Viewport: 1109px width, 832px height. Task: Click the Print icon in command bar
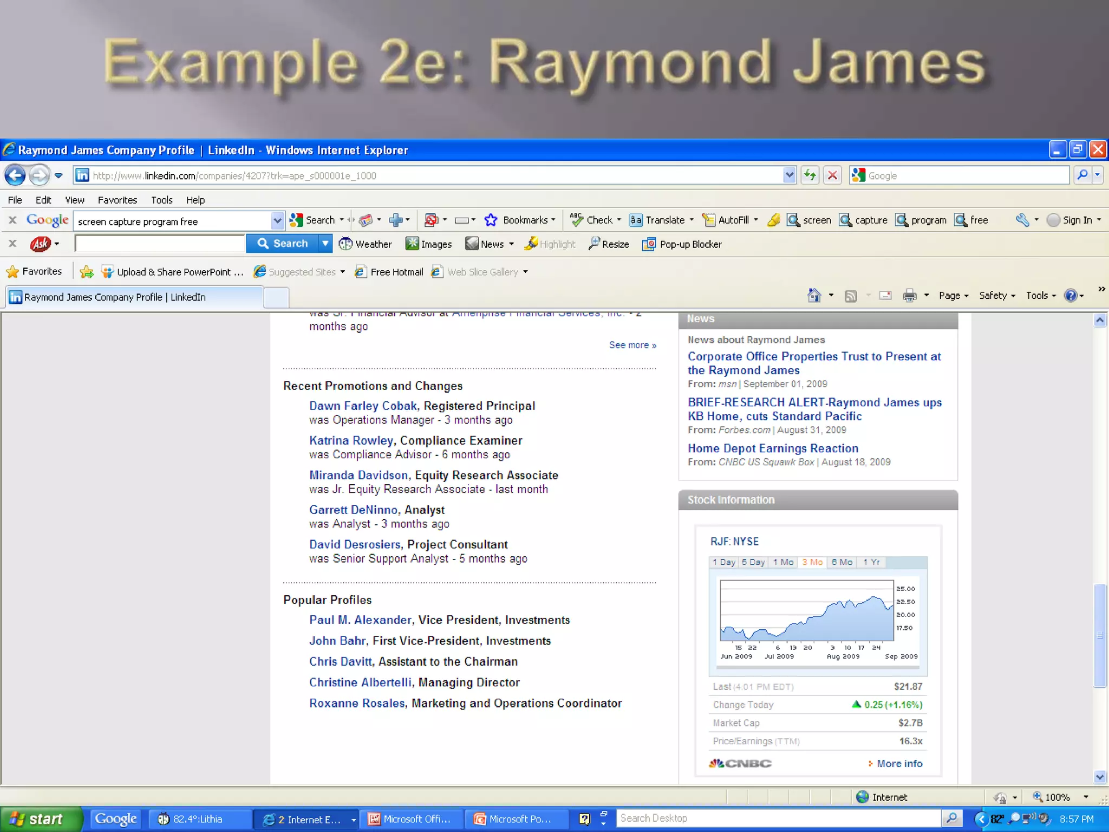pos(910,295)
